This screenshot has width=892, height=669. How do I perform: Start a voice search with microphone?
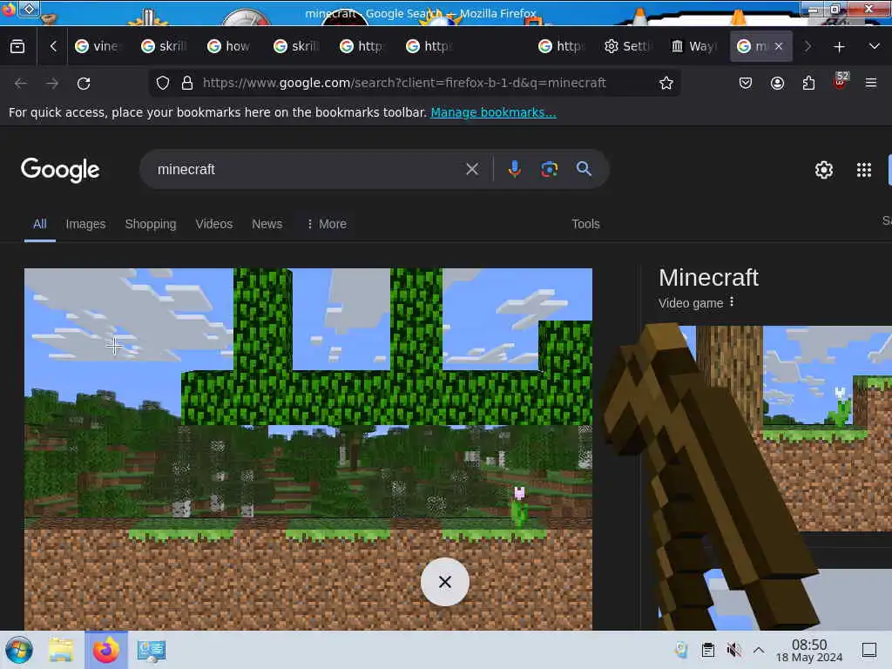pos(514,169)
